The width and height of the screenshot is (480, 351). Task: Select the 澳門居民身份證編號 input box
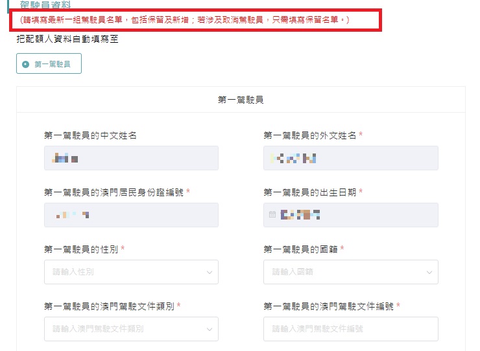click(x=131, y=215)
